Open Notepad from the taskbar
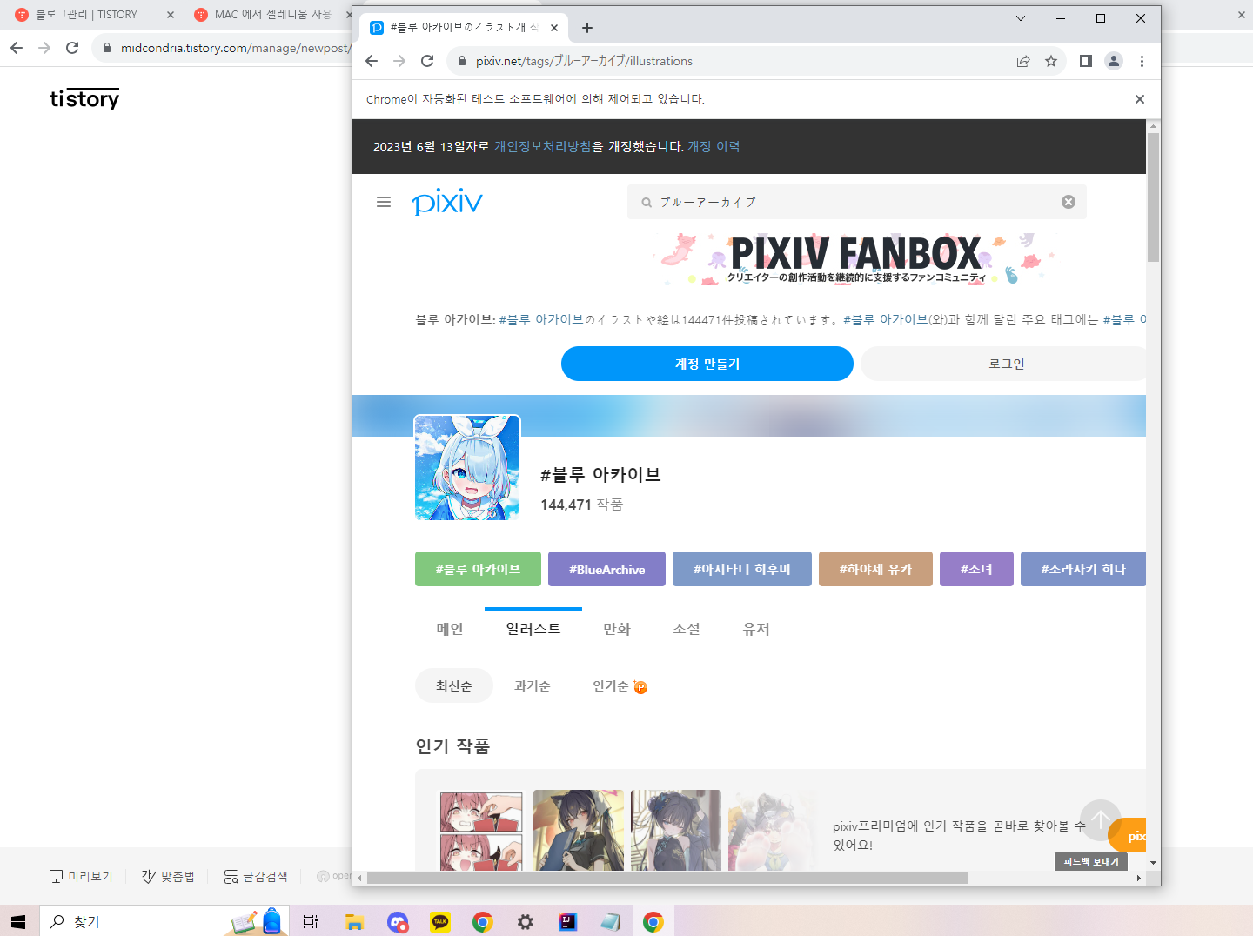Image resolution: width=1253 pixels, height=936 pixels. tap(611, 921)
